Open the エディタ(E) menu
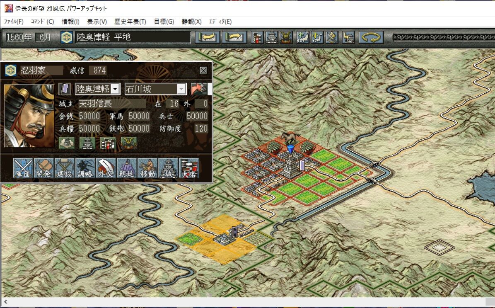 click(x=220, y=22)
